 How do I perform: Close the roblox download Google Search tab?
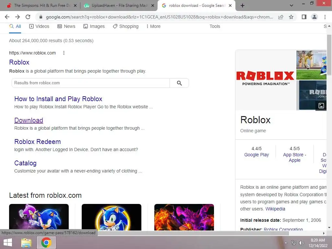pyautogui.click(x=230, y=6)
